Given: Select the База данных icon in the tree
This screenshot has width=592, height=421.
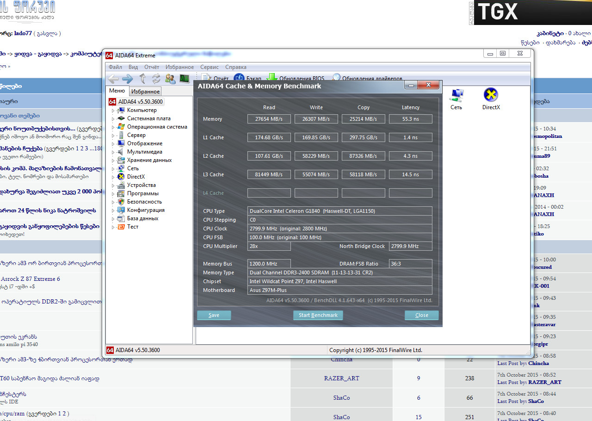Looking at the screenshot, I should (122, 218).
